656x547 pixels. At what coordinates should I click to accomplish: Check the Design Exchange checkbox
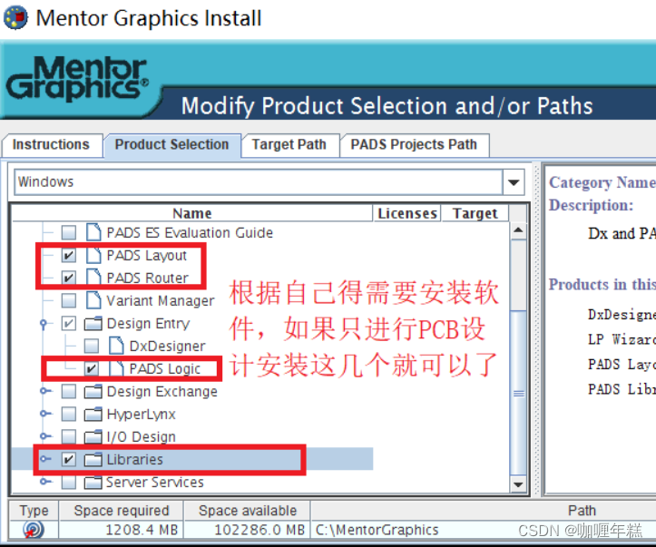[x=69, y=392]
